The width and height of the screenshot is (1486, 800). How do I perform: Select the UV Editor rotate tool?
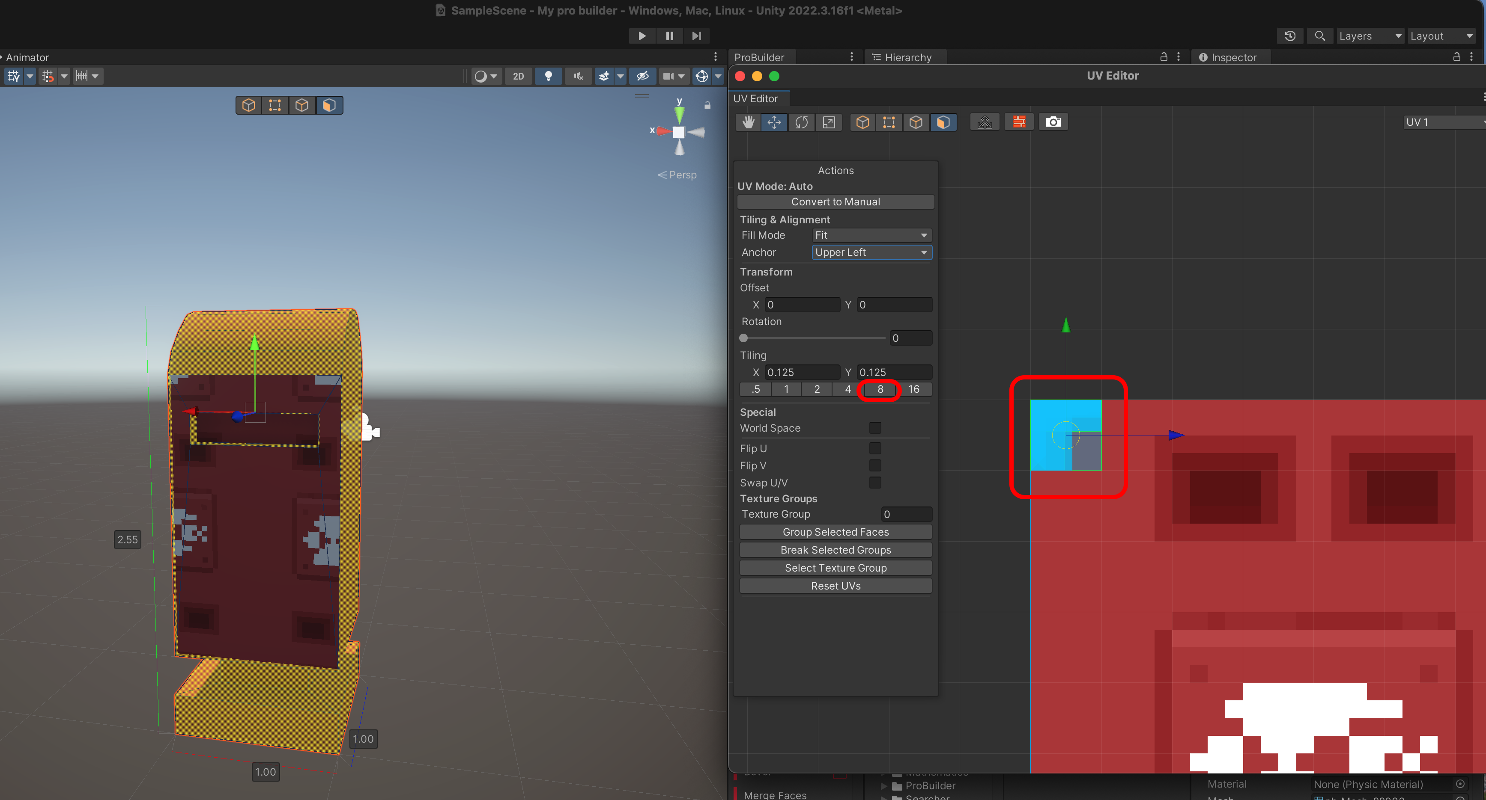click(x=801, y=122)
